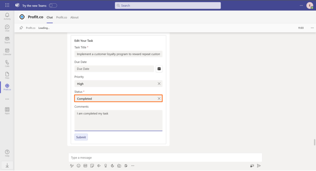Click the Praise badge icon
Screen dimensions: 316x171
[x=106, y=166]
